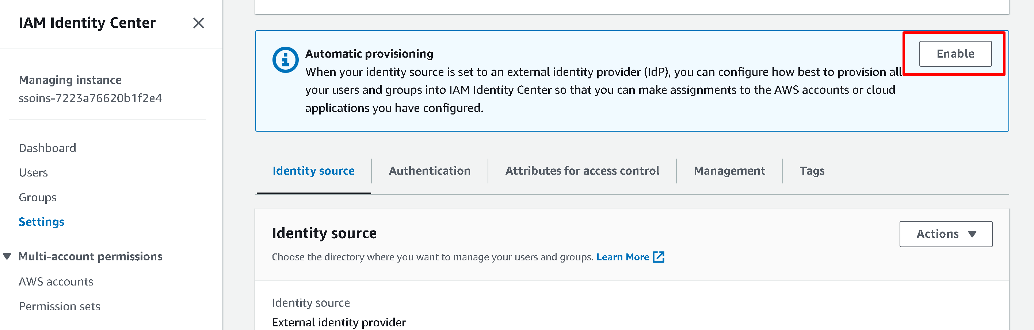
Task: Switch to the Tags tab
Action: click(812, 171)
